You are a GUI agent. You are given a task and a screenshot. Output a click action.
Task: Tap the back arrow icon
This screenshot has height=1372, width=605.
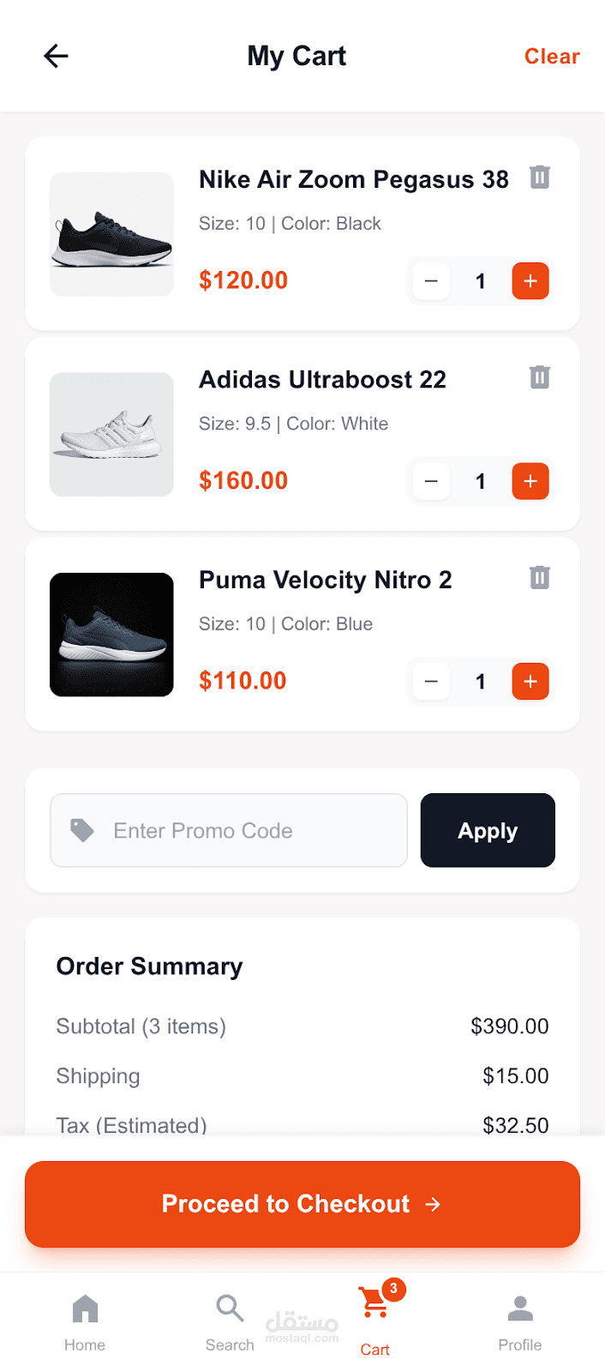tap(56, 57)
